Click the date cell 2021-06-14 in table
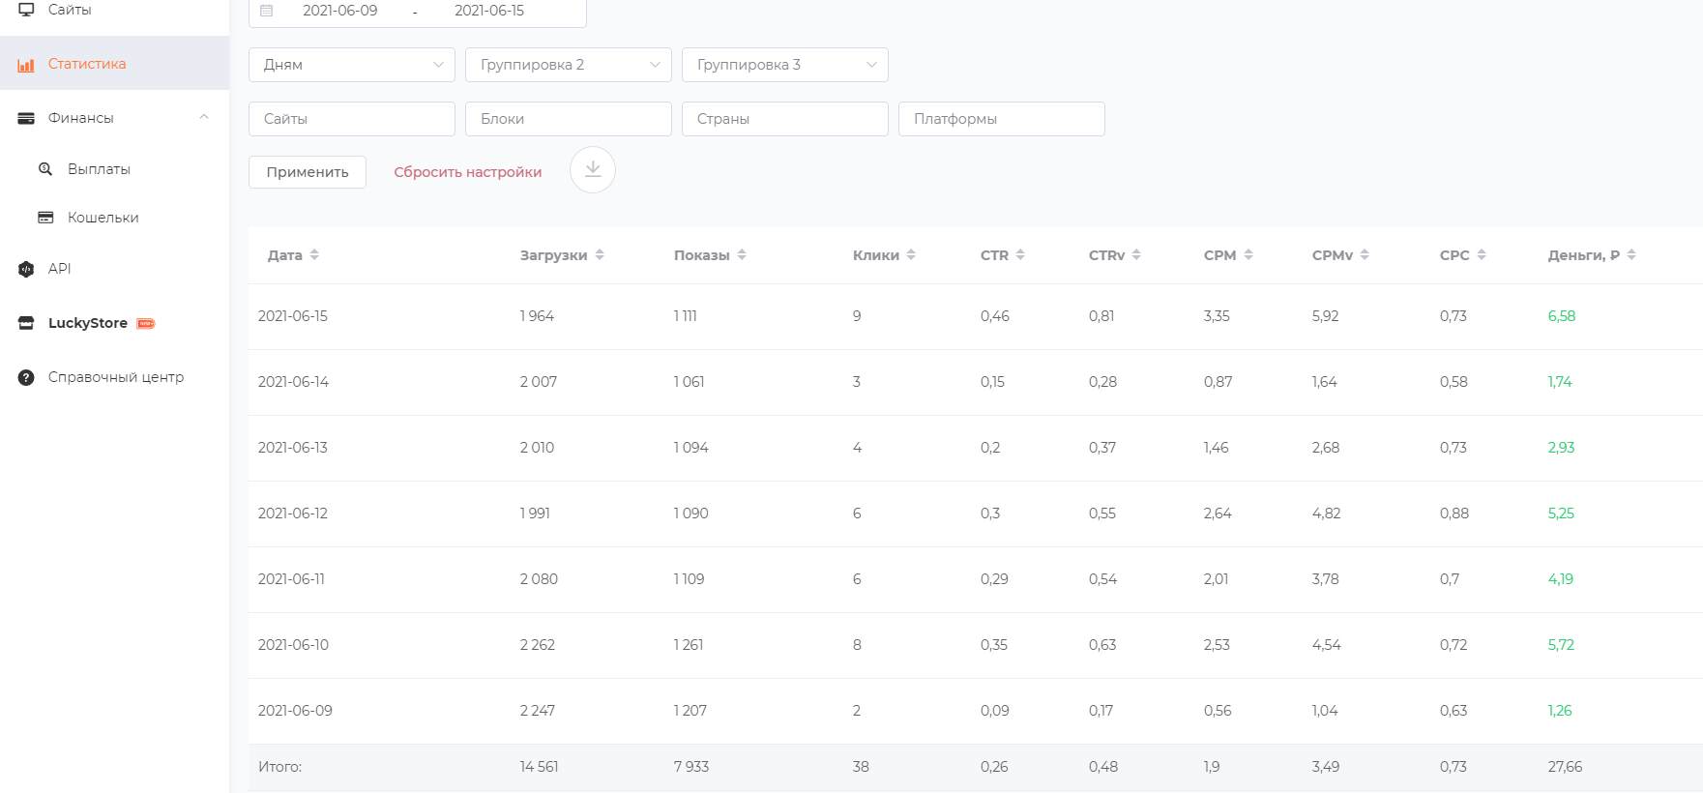The image size is (1703, 793). (x=293, y=382)
